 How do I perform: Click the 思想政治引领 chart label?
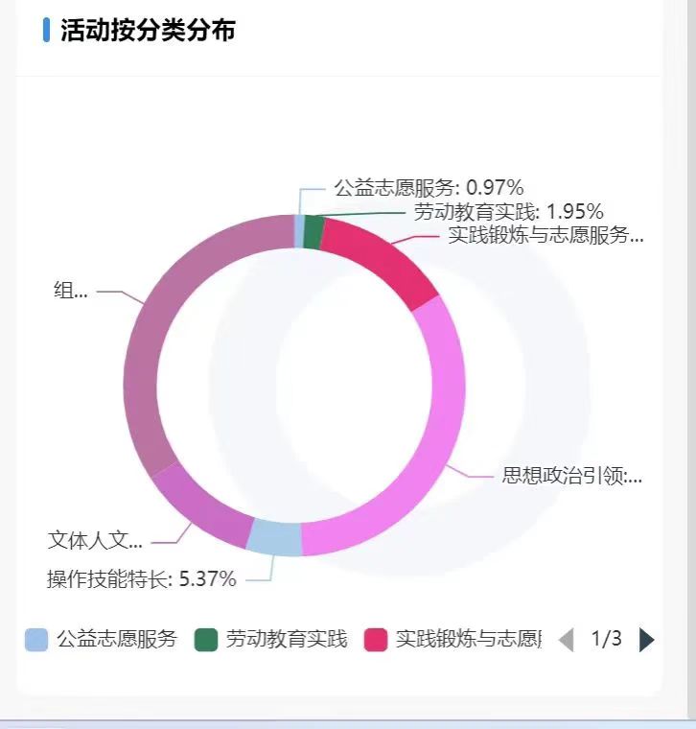coord(572,476)
